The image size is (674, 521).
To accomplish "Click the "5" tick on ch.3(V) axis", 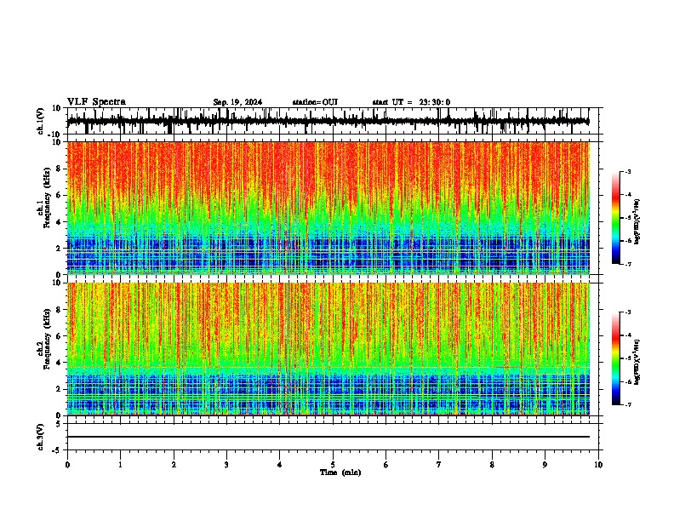I will coord(60,424).
